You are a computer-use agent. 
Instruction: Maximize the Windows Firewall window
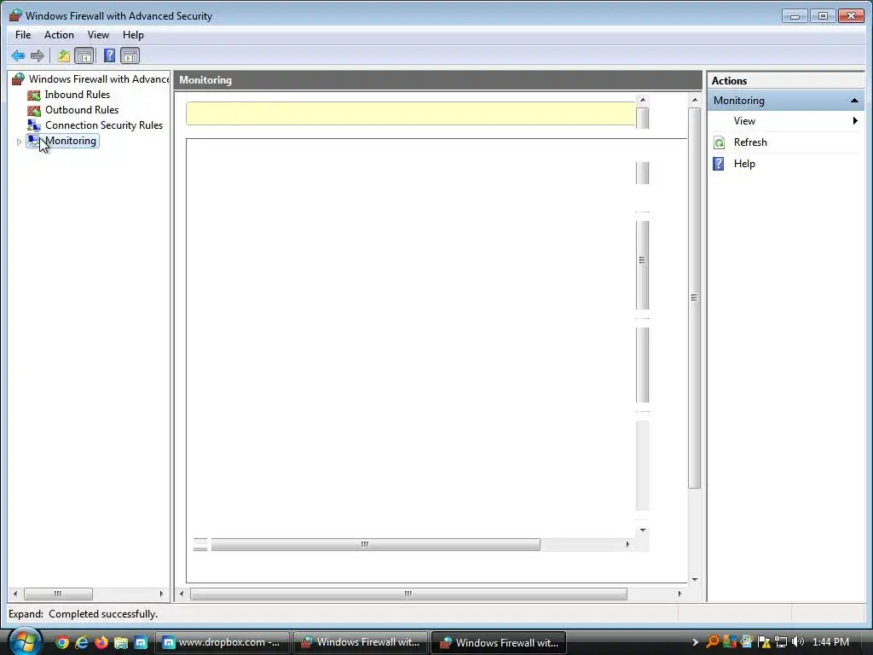coord(823,16)
